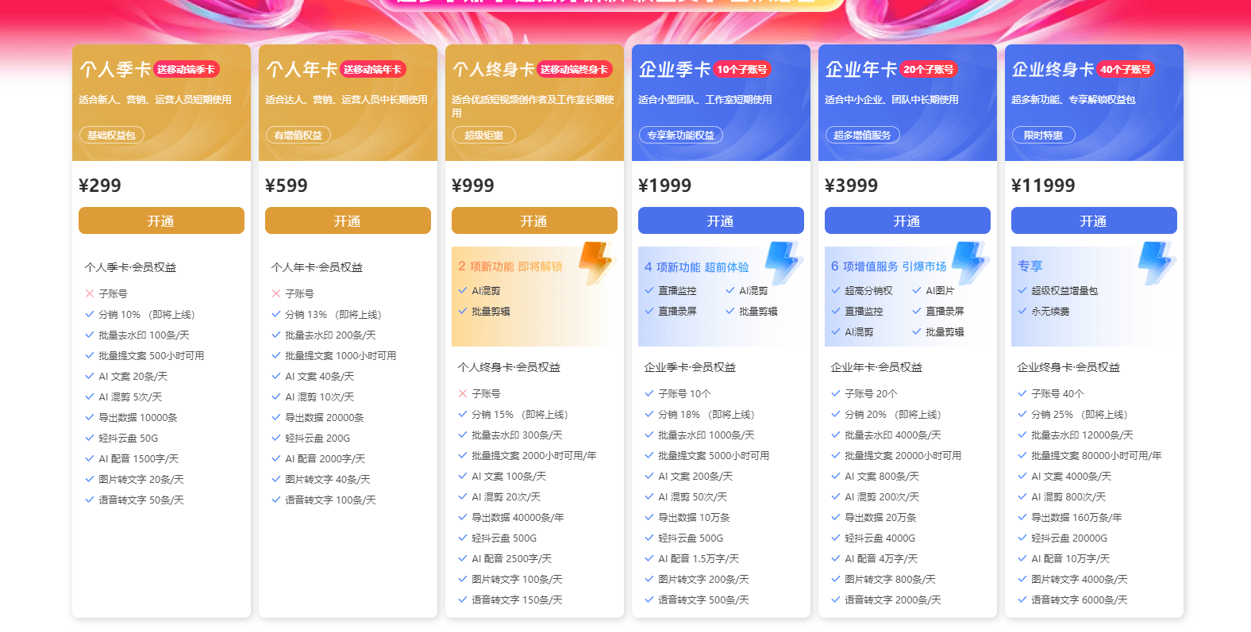
Task: Click the red X beside 子账号 in 个人终身卡
Action: [463, 393]
